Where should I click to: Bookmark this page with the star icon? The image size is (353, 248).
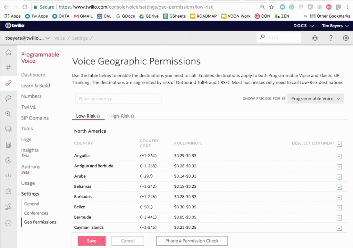point(272,7)
